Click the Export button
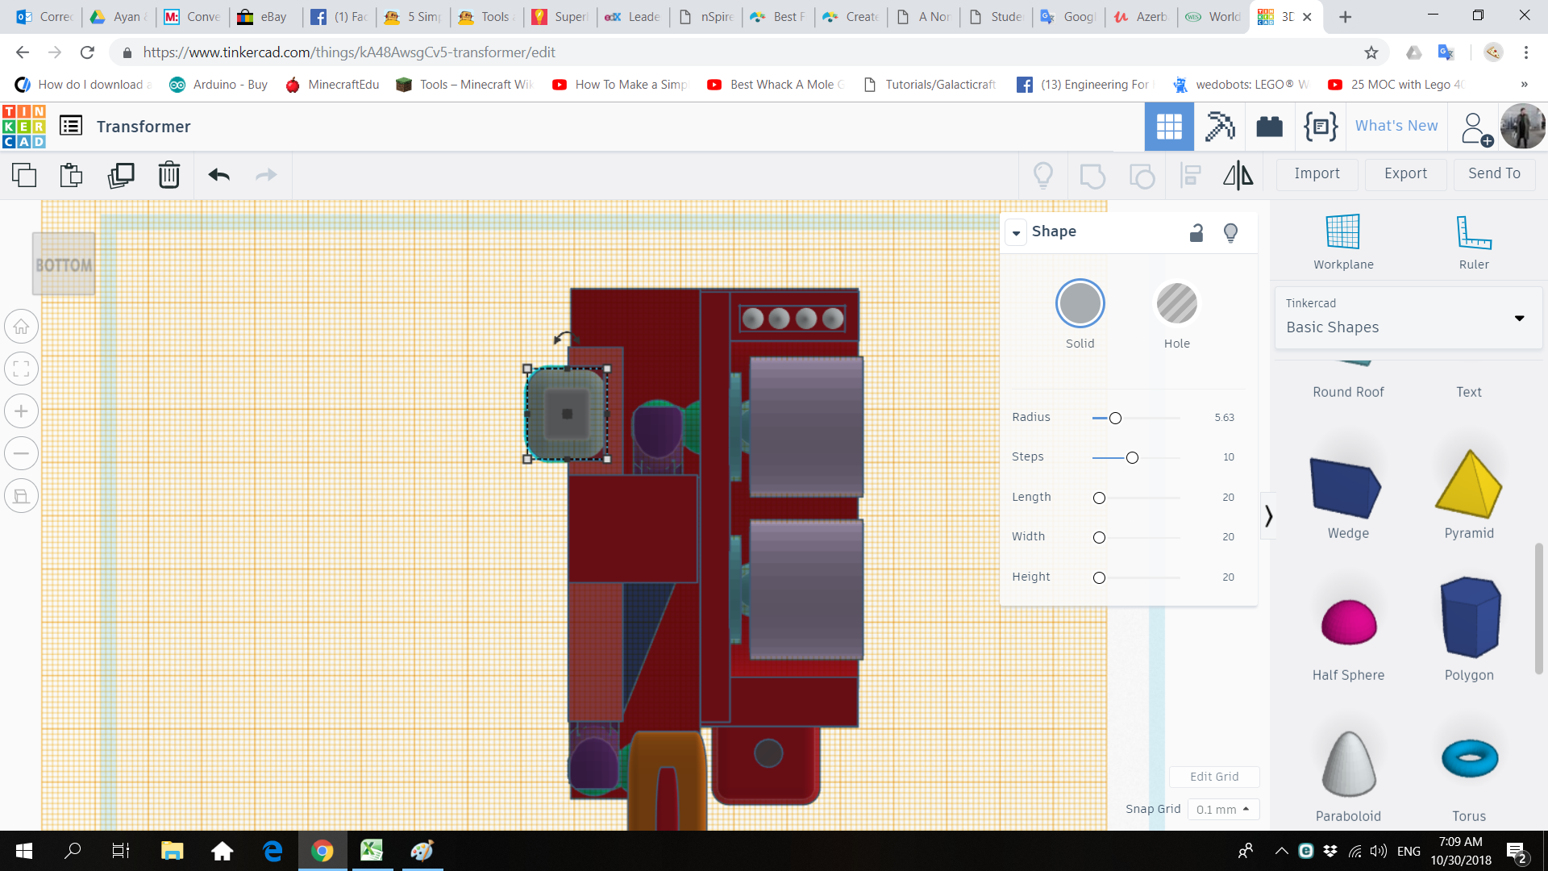Screen dimensions: 1548x871 click(x=1404, y=174)
